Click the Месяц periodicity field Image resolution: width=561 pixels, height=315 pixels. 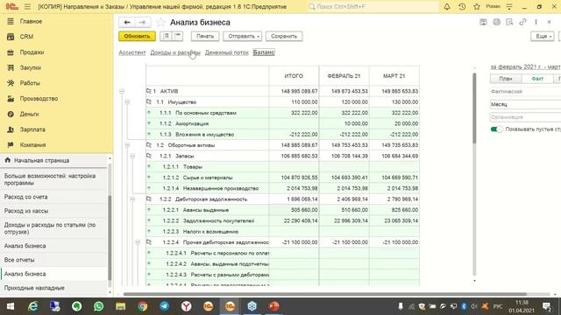point(525,104)
